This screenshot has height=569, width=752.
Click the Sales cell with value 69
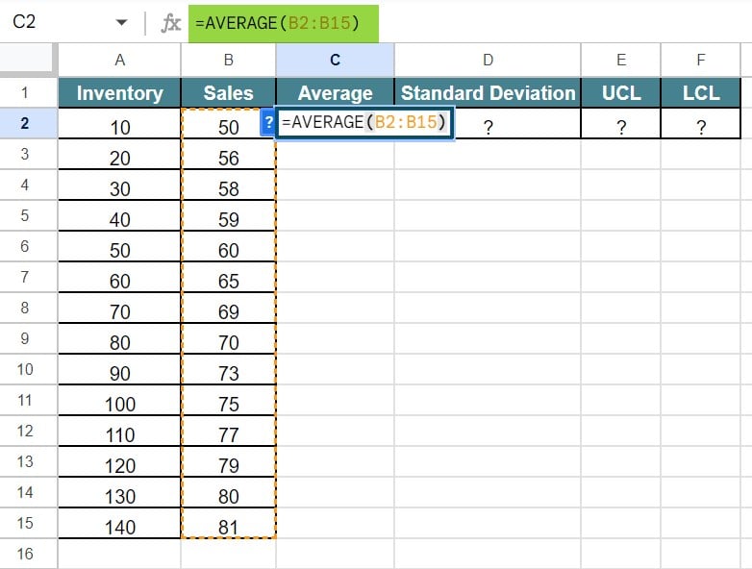coord(228,308)
